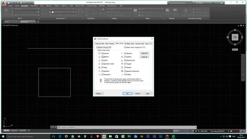Screen dimensions: 247x139
Task: Click the AutoCAD taskbar icon
Action: click(x=104, y=136)
